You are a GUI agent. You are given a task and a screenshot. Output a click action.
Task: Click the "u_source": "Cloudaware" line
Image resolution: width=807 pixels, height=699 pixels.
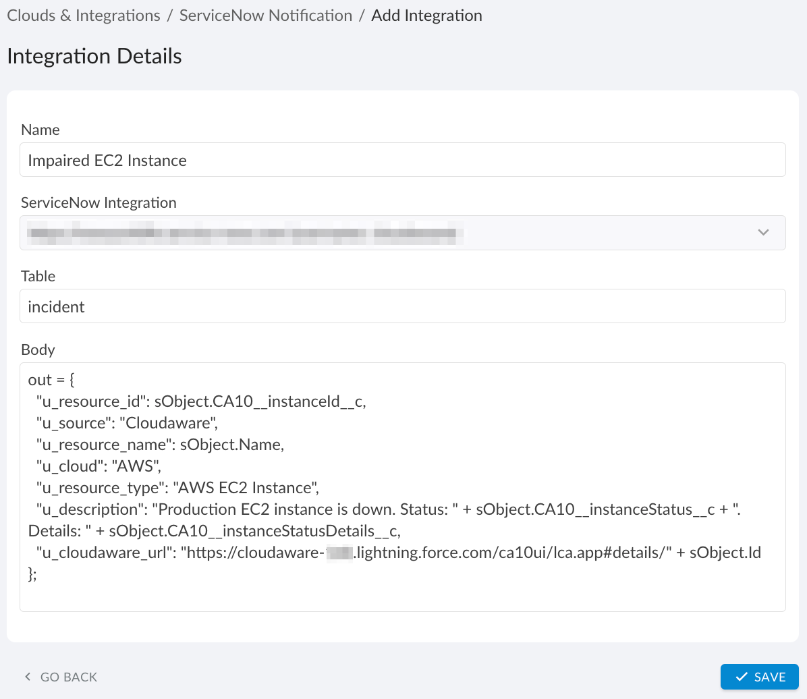pos(127,422)
